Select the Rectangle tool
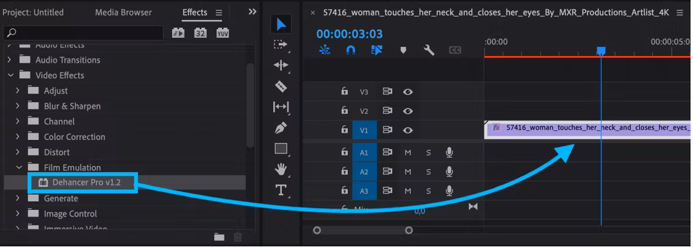The height and width of the screenshot is (247, 693). tap(281, 148)
